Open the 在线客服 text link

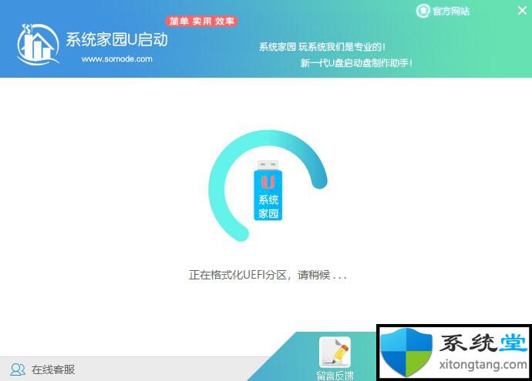[x=53, y=369]
